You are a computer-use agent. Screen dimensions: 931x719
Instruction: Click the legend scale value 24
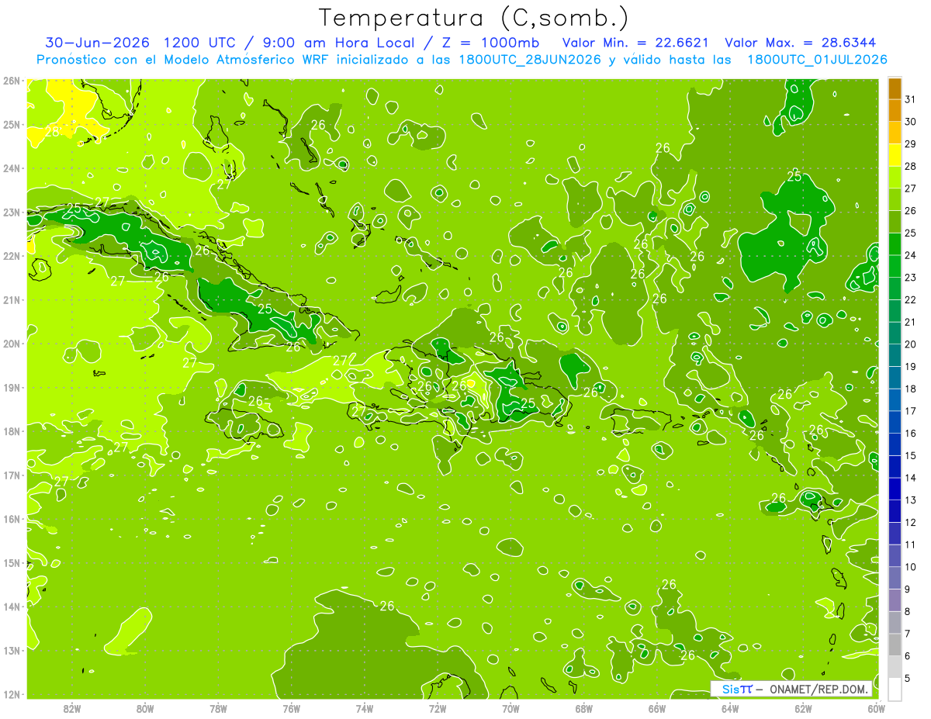click(911, 255)
